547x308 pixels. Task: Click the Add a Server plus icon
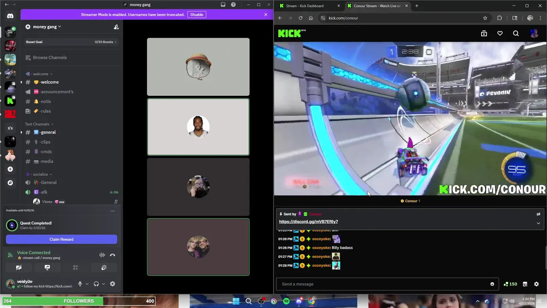tap(10, 169)
